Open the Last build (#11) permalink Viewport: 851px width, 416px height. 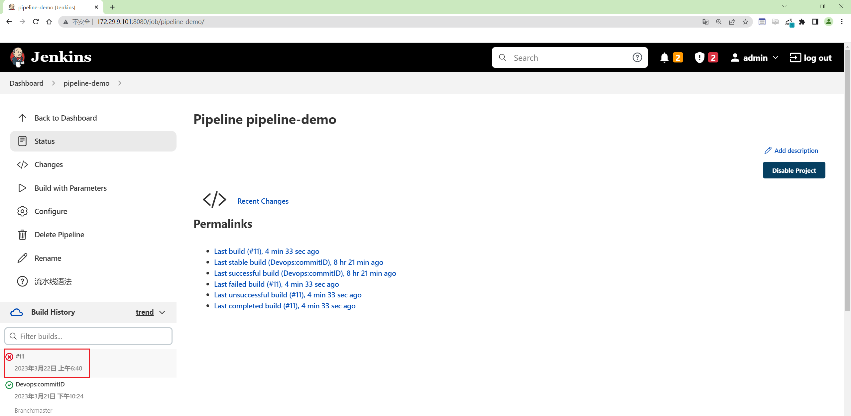coord(267,251)
